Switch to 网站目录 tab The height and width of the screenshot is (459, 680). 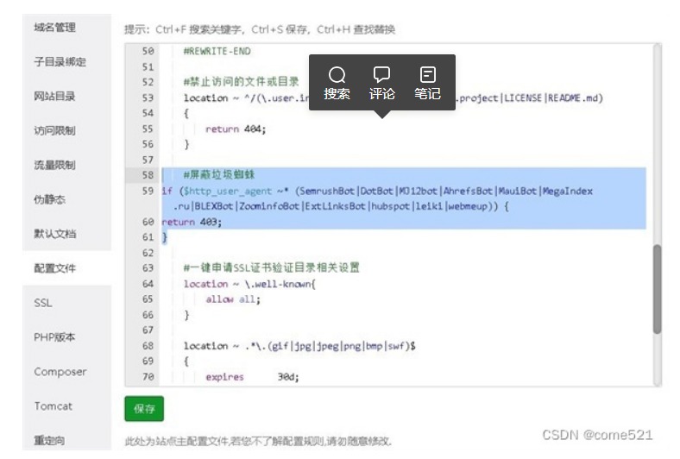[x=55, y=96]
